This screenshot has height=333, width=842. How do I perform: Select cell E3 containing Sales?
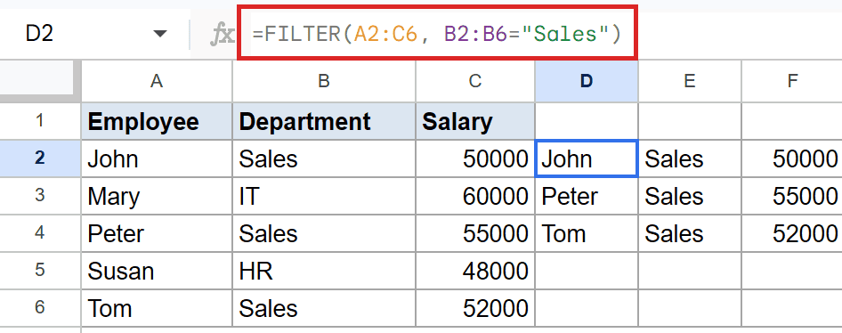click(690, 196)
